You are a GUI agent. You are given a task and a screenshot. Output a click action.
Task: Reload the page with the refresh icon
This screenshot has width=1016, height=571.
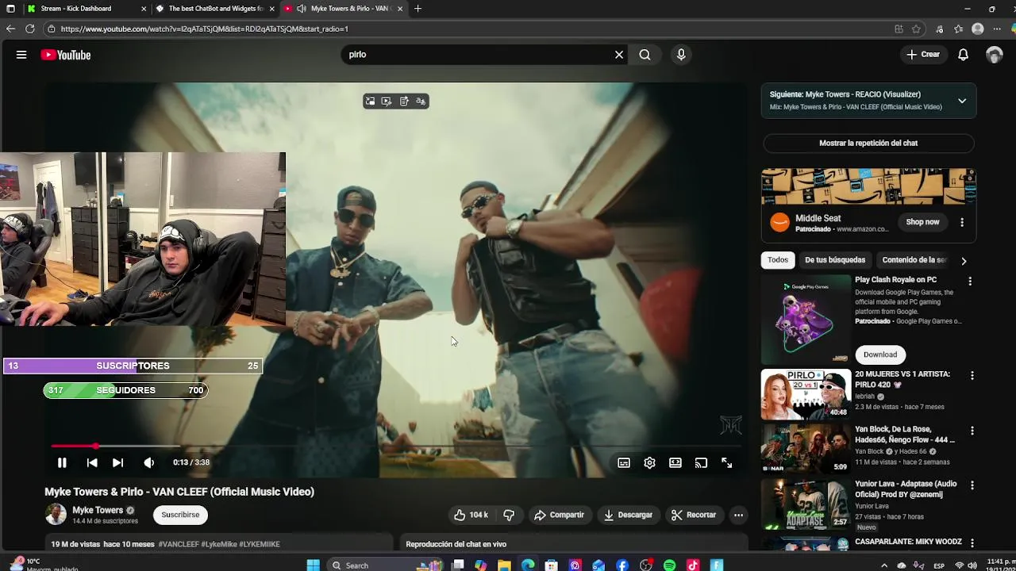[x=29, y=29]
